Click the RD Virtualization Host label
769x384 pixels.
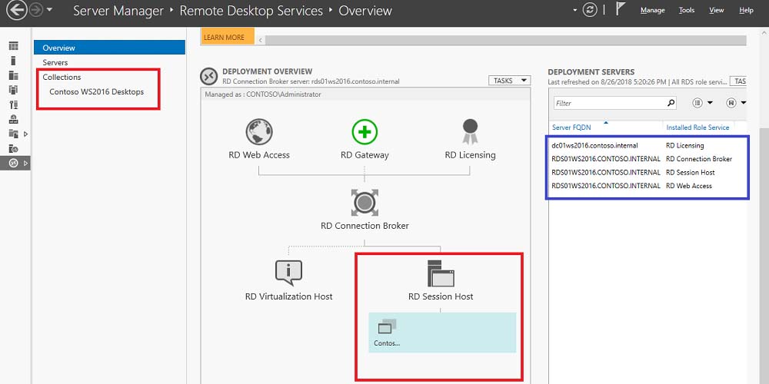[x=288, y=296]
